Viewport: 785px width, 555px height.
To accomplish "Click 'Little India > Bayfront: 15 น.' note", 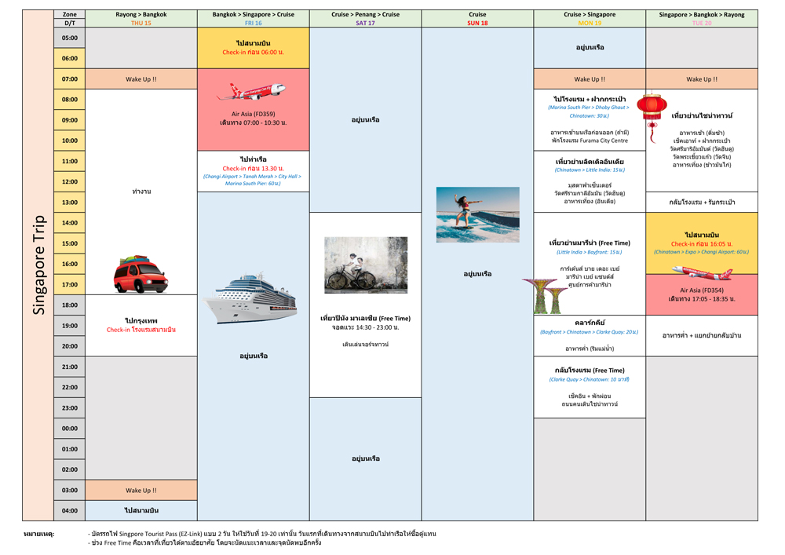I will tap(590, 252).
